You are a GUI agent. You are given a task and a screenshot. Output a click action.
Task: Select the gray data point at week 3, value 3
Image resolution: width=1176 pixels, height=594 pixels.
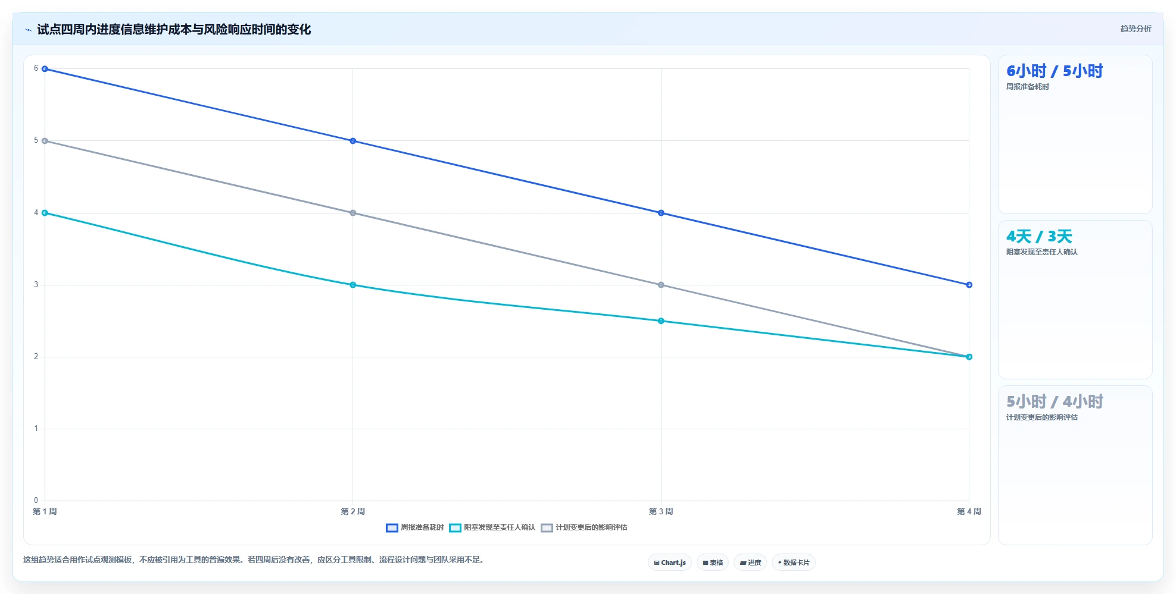(x=661, y=285)
